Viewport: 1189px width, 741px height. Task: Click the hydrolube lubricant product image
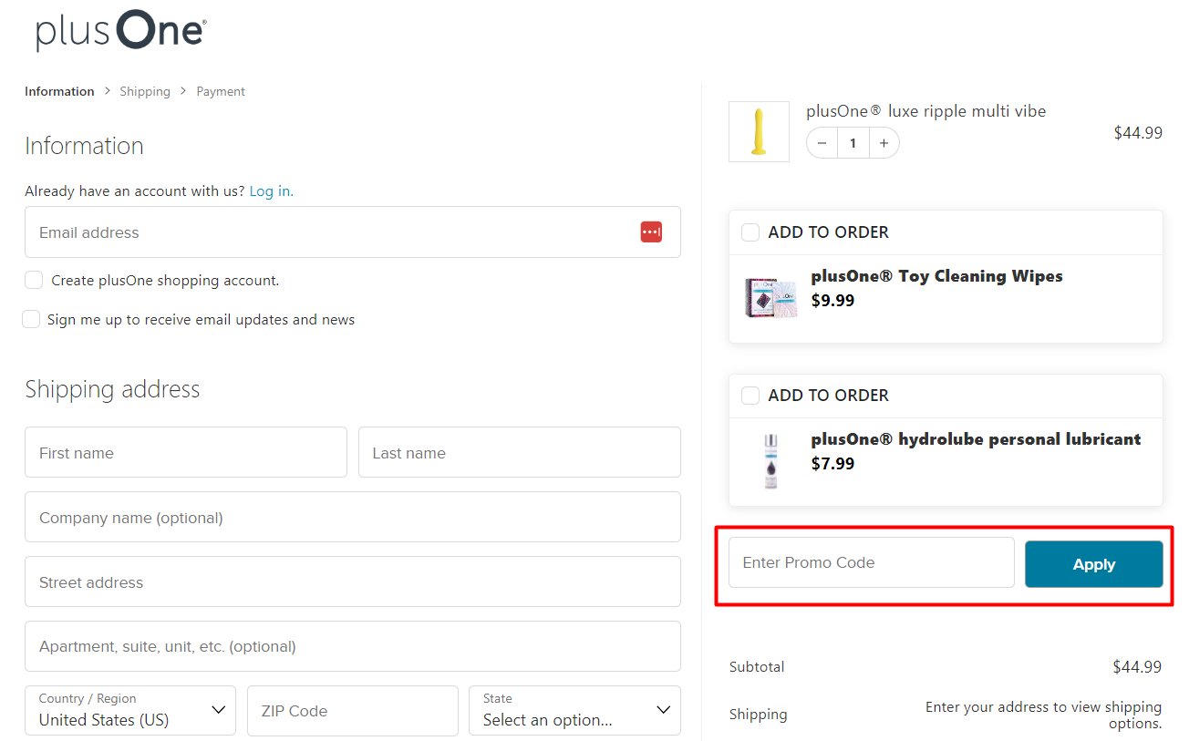(771, 461)
